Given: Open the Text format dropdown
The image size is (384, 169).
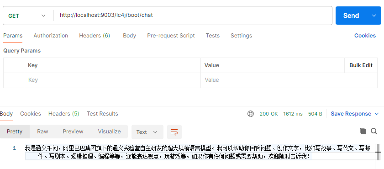Looking at the screenshot, I should (x=147, y=132).
